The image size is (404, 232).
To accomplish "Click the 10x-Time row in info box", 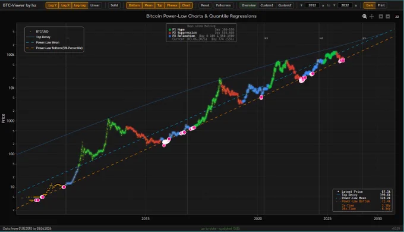I will 366,209.
